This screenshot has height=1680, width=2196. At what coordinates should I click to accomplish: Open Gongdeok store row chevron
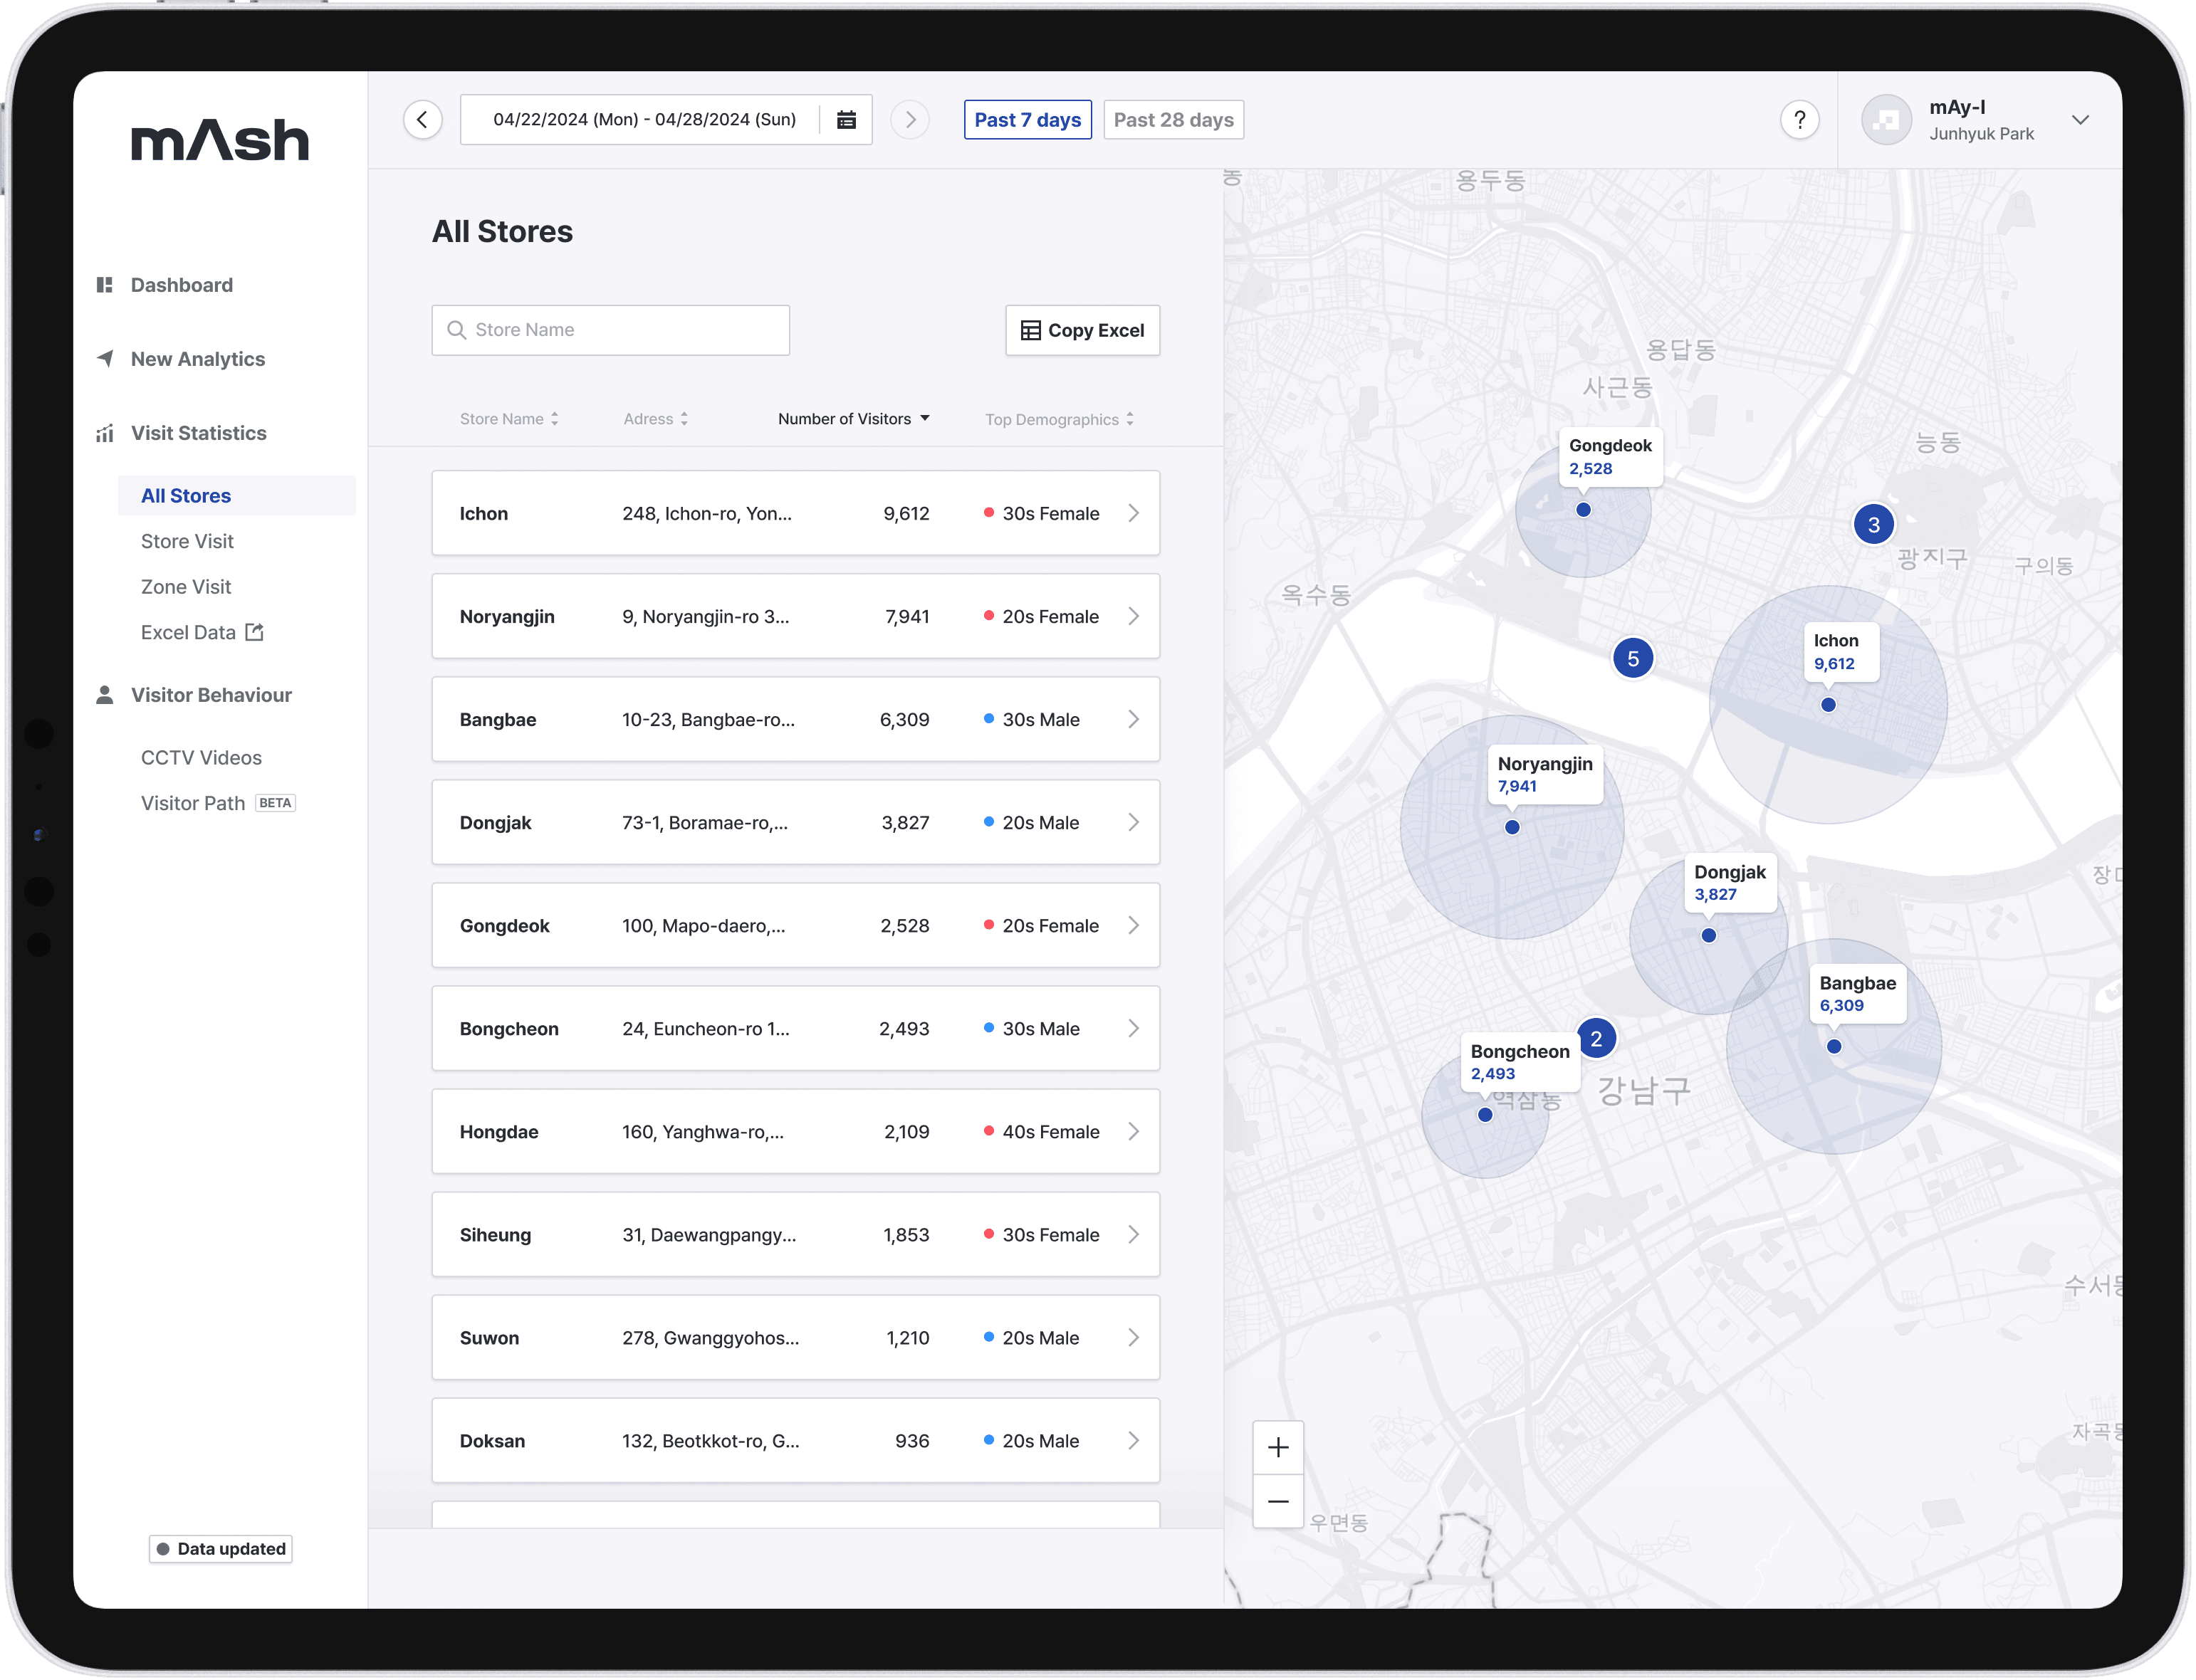(x=1134, y=925)
